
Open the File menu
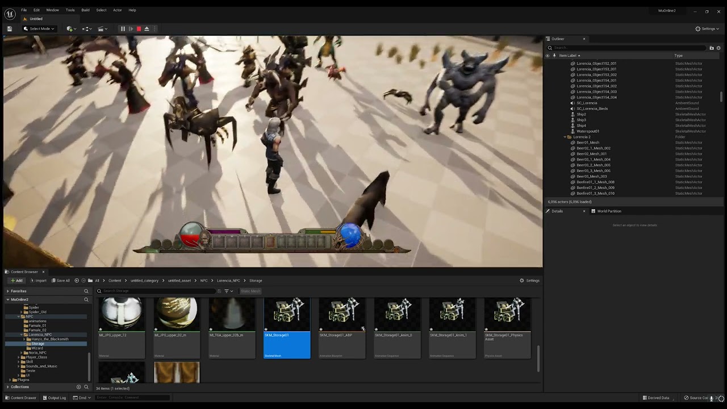24,10
